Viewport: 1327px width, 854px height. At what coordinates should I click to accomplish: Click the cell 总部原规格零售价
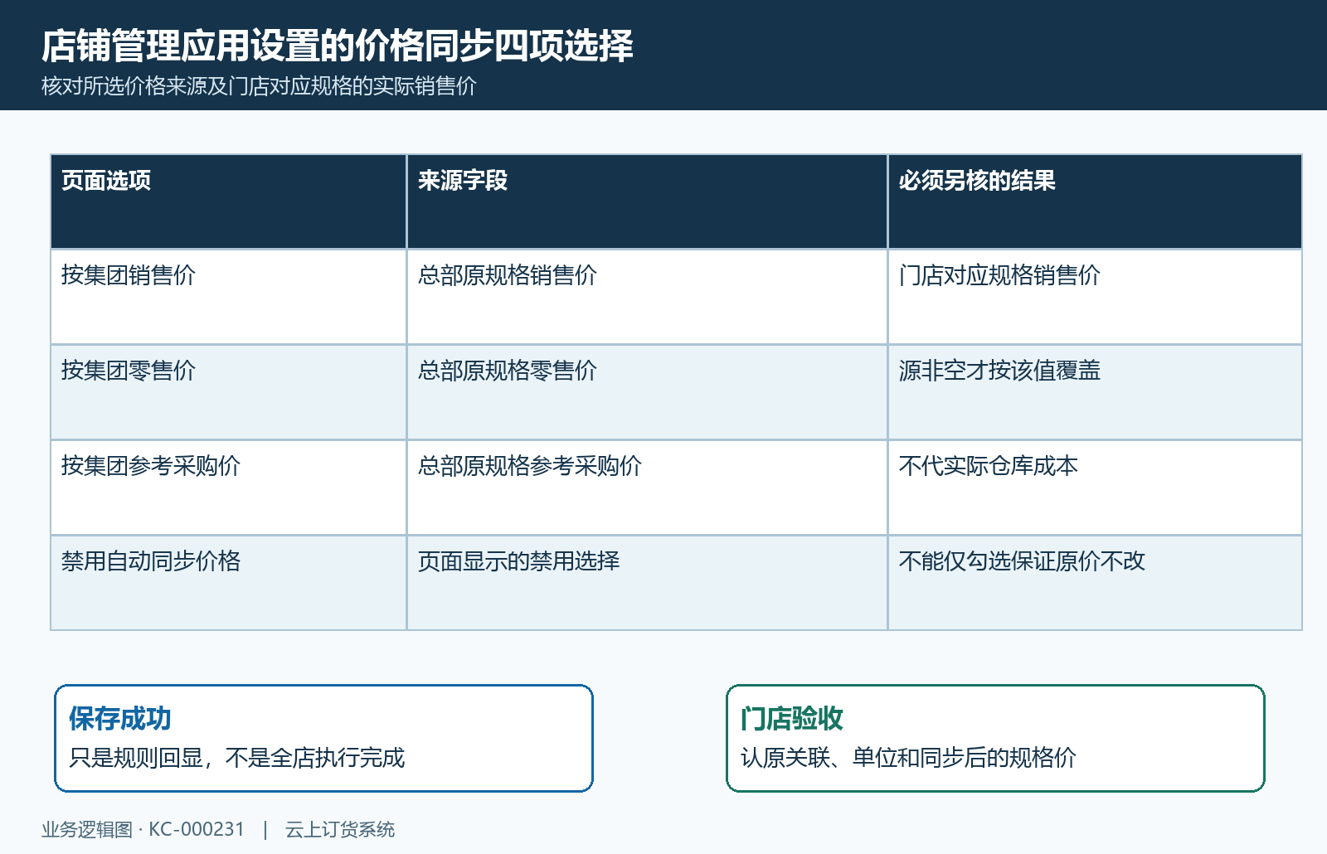click(647, 392)
